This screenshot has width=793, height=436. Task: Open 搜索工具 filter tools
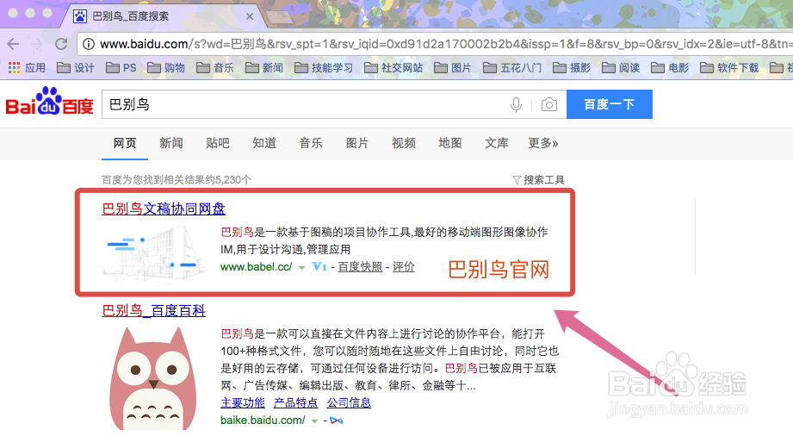[538, 180]
